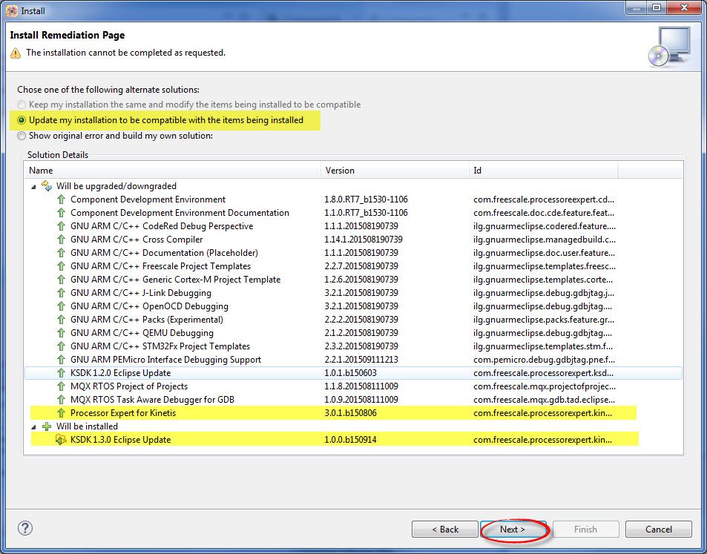Proceed with the Next > button
The height and width of the screenshot is (554, 707).
click(513, 530)
